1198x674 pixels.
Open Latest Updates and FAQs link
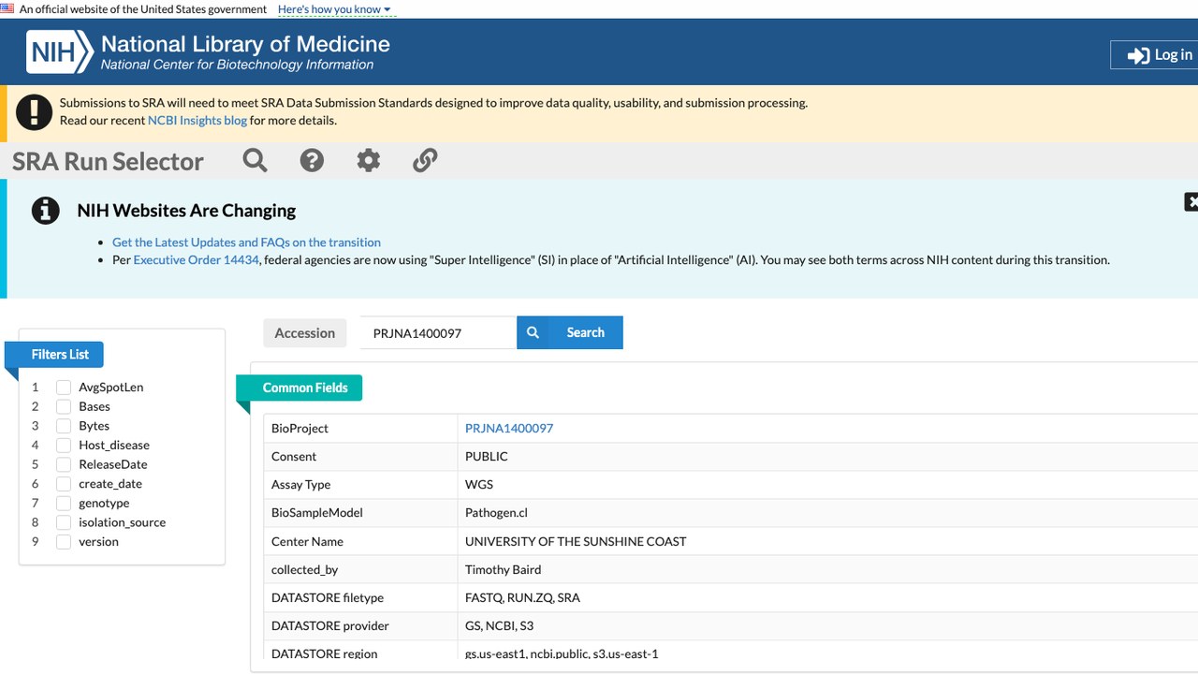click(246, 242)
